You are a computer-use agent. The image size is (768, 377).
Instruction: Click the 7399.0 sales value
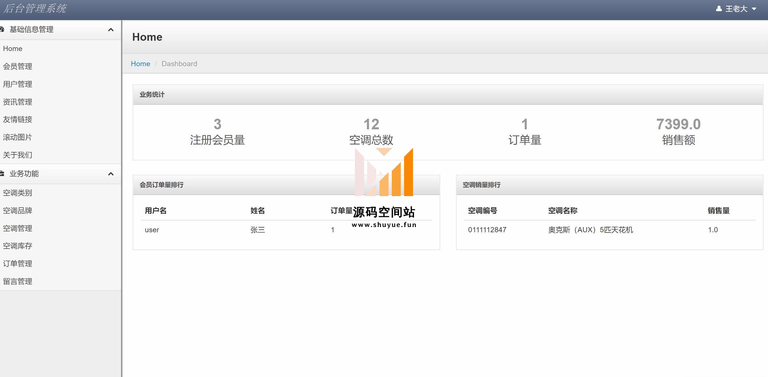[679, 124]
